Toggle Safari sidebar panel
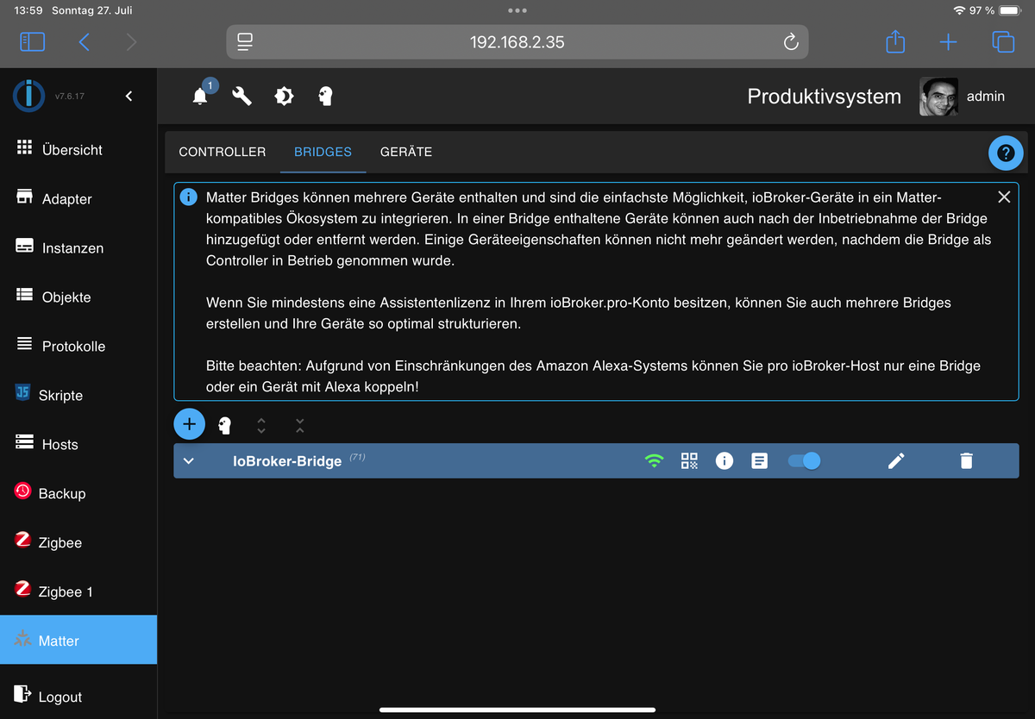Screen dimensions: 1035x719 [32, 41]
